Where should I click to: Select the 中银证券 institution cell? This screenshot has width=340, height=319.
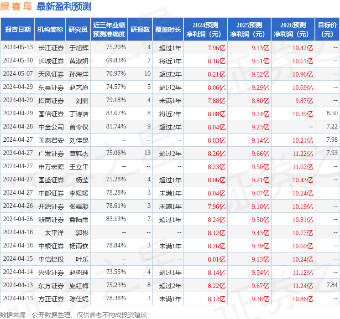(x=51, y=246)
